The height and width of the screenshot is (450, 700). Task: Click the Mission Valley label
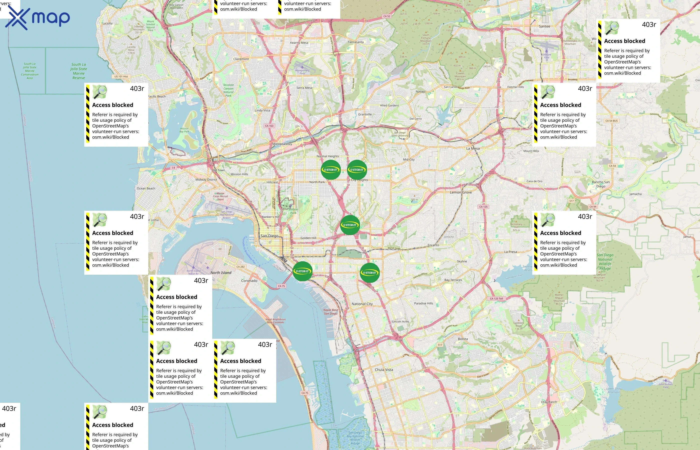[x=282, y=144]
